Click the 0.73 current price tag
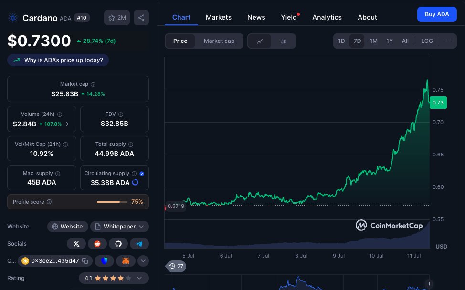Screen dimensions: 465x290 point(438,103)
